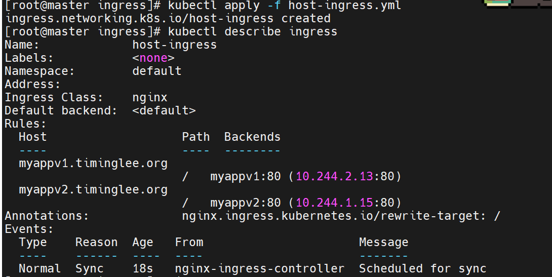The height and width of the screenshot is (277, 552).
Task: Click host 'myappv2.timinglee.org'
Action: coord(93,190)
